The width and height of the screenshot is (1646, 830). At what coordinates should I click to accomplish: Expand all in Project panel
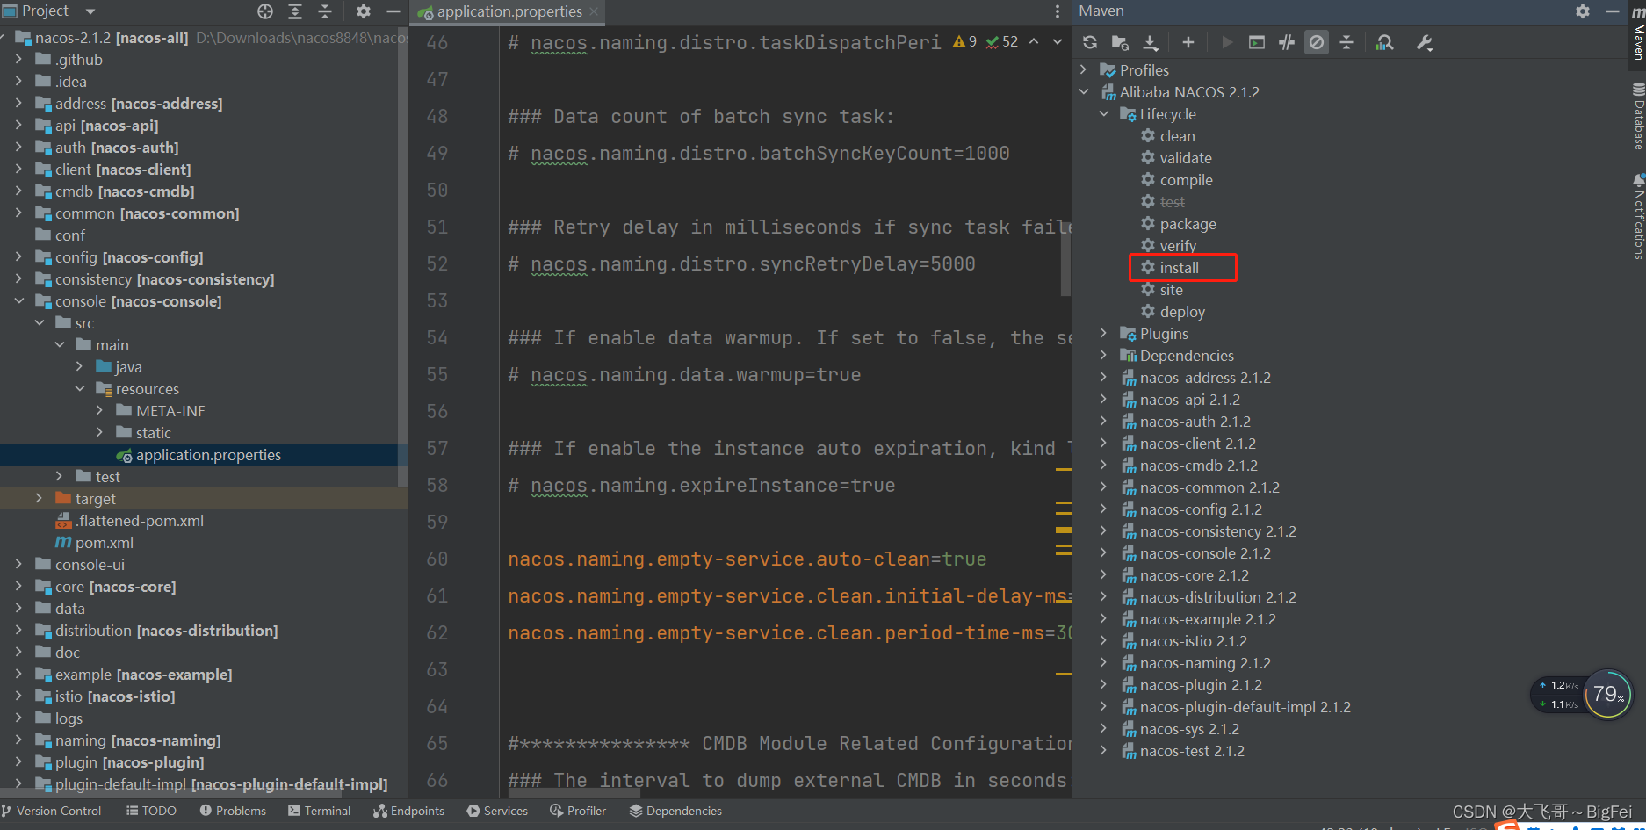click(295, 11)
